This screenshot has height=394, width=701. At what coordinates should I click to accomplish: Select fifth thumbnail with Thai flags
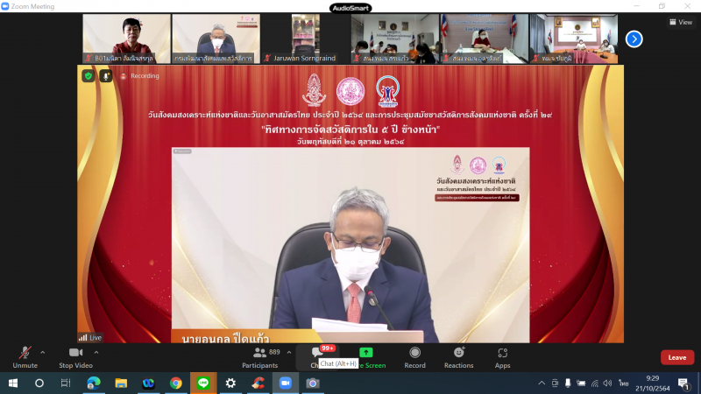[485, 39]
